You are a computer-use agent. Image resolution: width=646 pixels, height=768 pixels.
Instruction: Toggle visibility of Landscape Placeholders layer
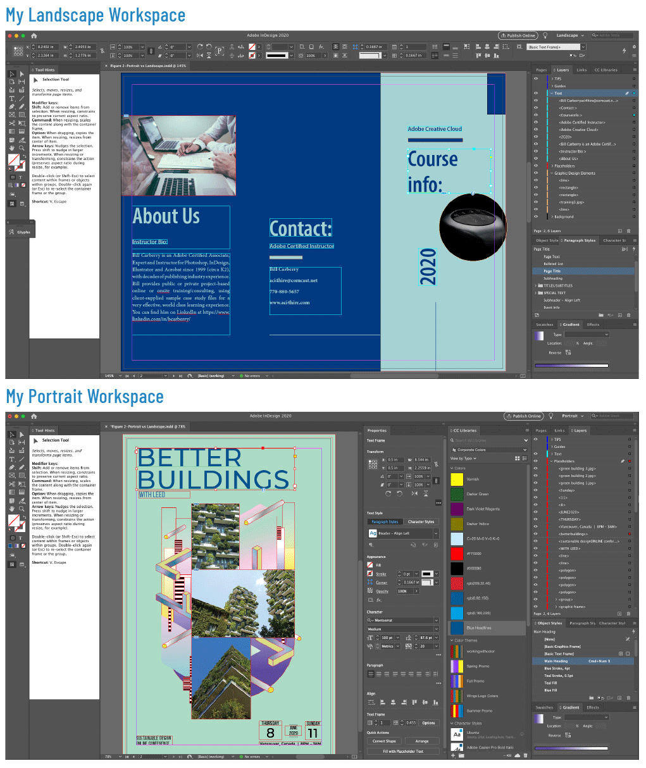(537, 166)
